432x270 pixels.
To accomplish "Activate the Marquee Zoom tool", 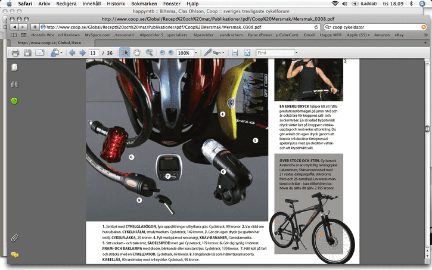I will click(x=150, y=53).
